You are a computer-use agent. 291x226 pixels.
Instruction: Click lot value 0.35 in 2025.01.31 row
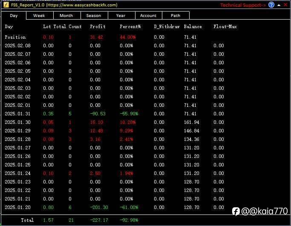click(x=48, y=114)
